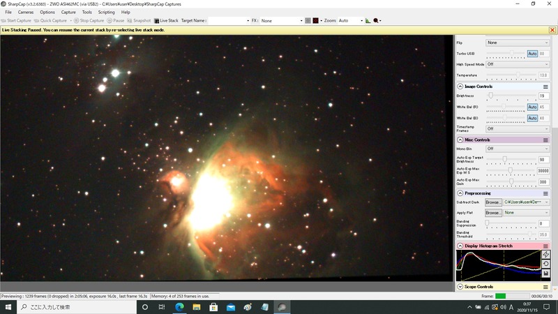The image size is (558, 314).
Task: Collapse the Misc Controls section
Action: (x=460, y=140)
